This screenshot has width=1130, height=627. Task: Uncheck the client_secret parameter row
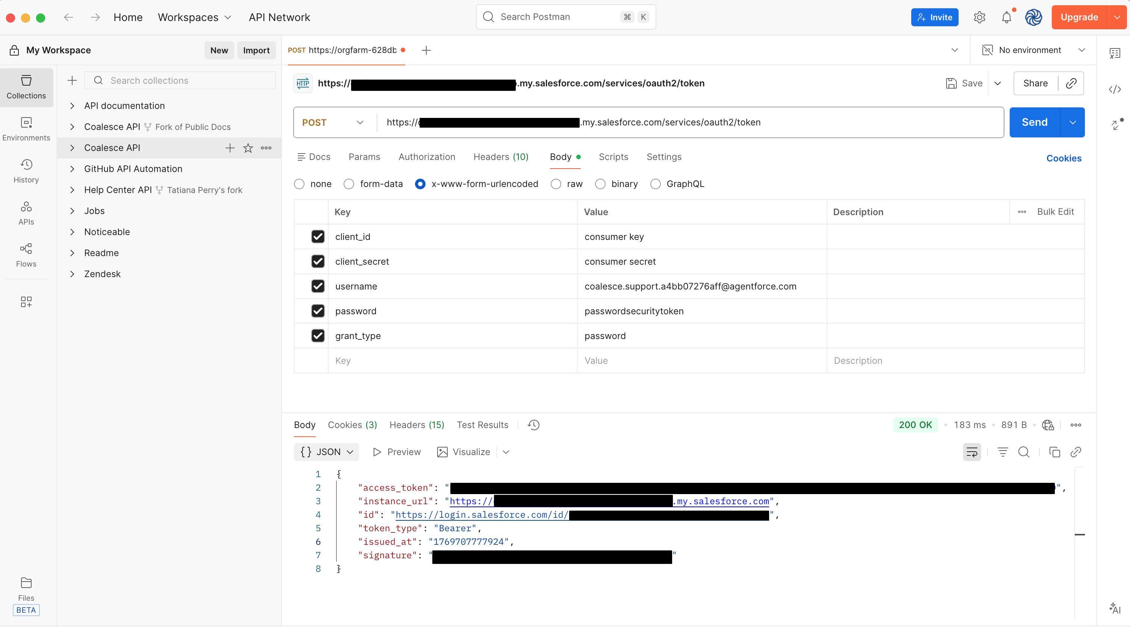pyautogui.click(x=318, y=261)
